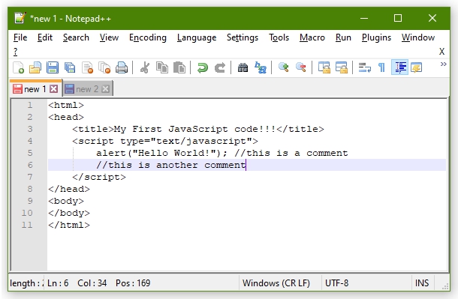The width and height of the screenshot is (458, 299).
Task: Open the Run menu
Action: pos(343,37)
